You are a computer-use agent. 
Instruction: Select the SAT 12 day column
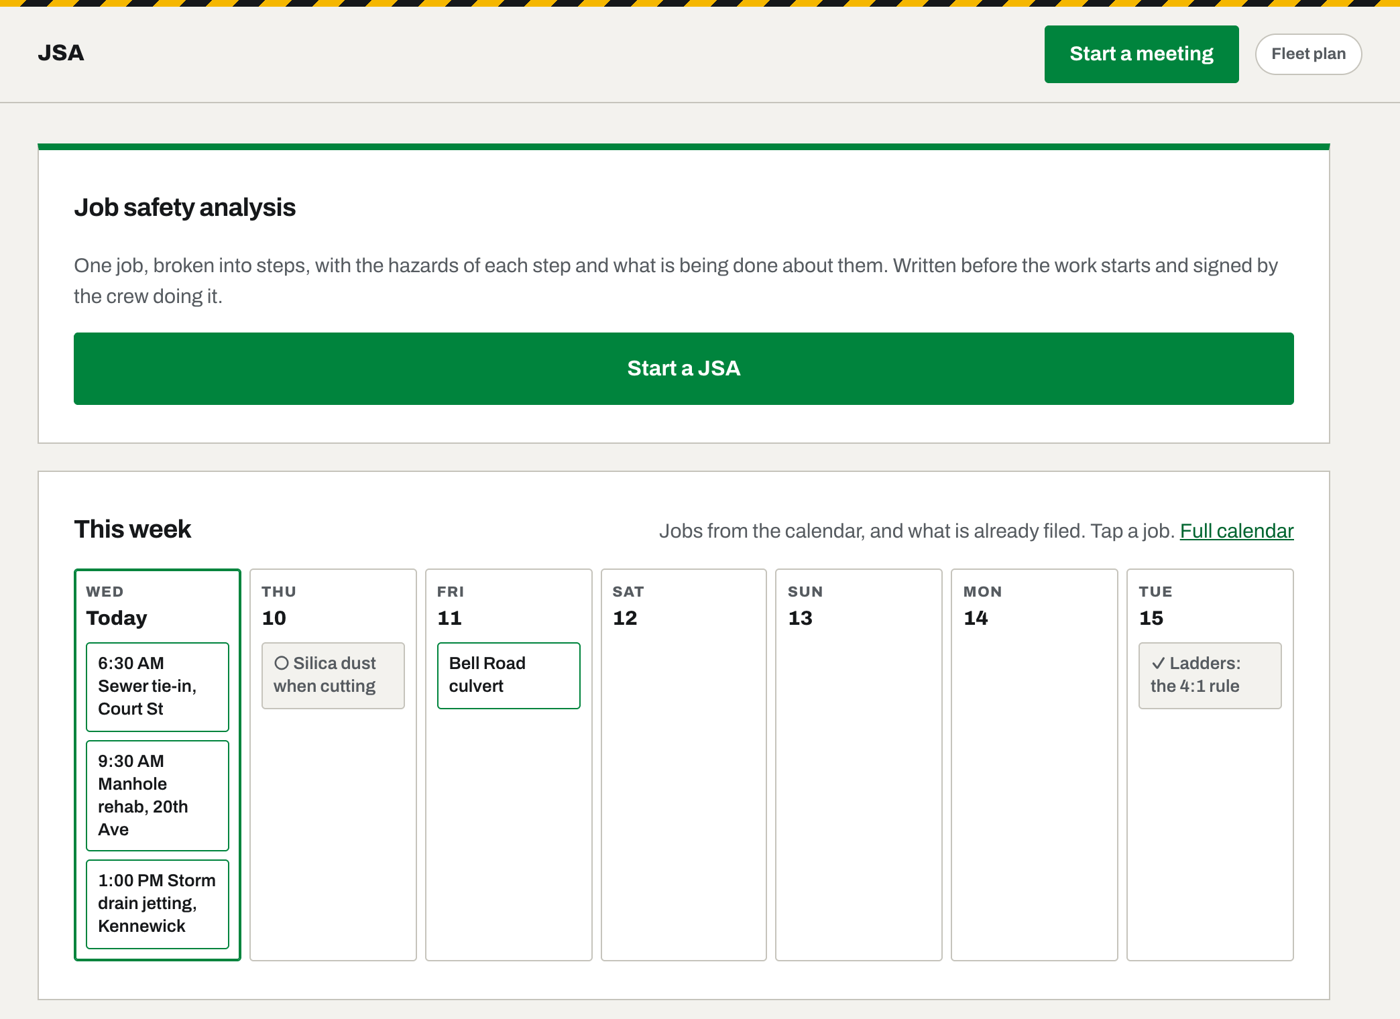[x=684, y=765]
